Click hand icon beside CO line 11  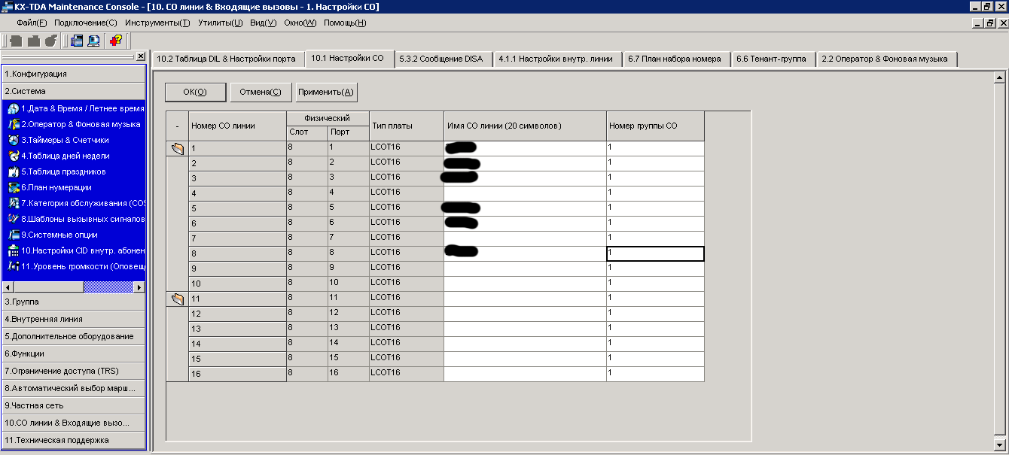(x=177, y=299)
